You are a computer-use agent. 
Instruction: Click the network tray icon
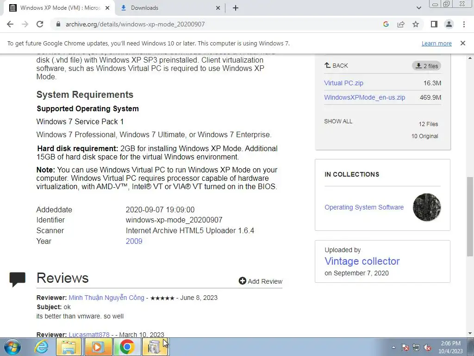point(416,347)
